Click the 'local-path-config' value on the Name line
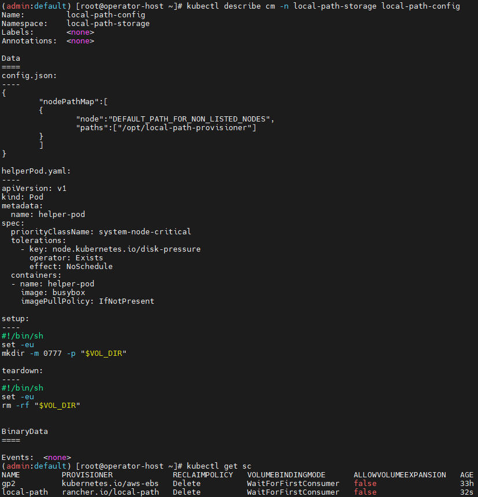This screenshot has height=497, width=478. 106,15
